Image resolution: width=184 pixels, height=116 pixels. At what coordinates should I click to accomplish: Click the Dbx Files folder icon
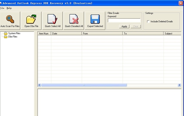pos(6,37)
